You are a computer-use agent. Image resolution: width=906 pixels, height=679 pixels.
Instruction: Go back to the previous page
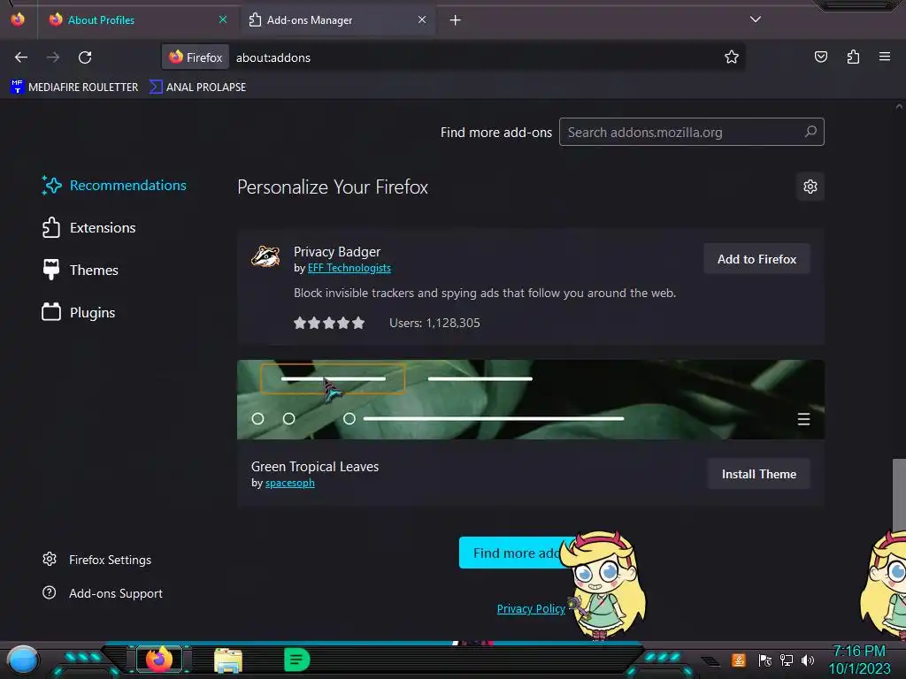pos(21,57)
